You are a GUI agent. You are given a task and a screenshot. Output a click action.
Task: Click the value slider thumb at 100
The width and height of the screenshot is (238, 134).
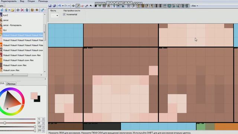click(35, 127)
